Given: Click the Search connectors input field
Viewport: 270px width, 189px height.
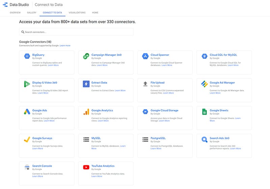Looking at the screenshot, I should 76,32.
